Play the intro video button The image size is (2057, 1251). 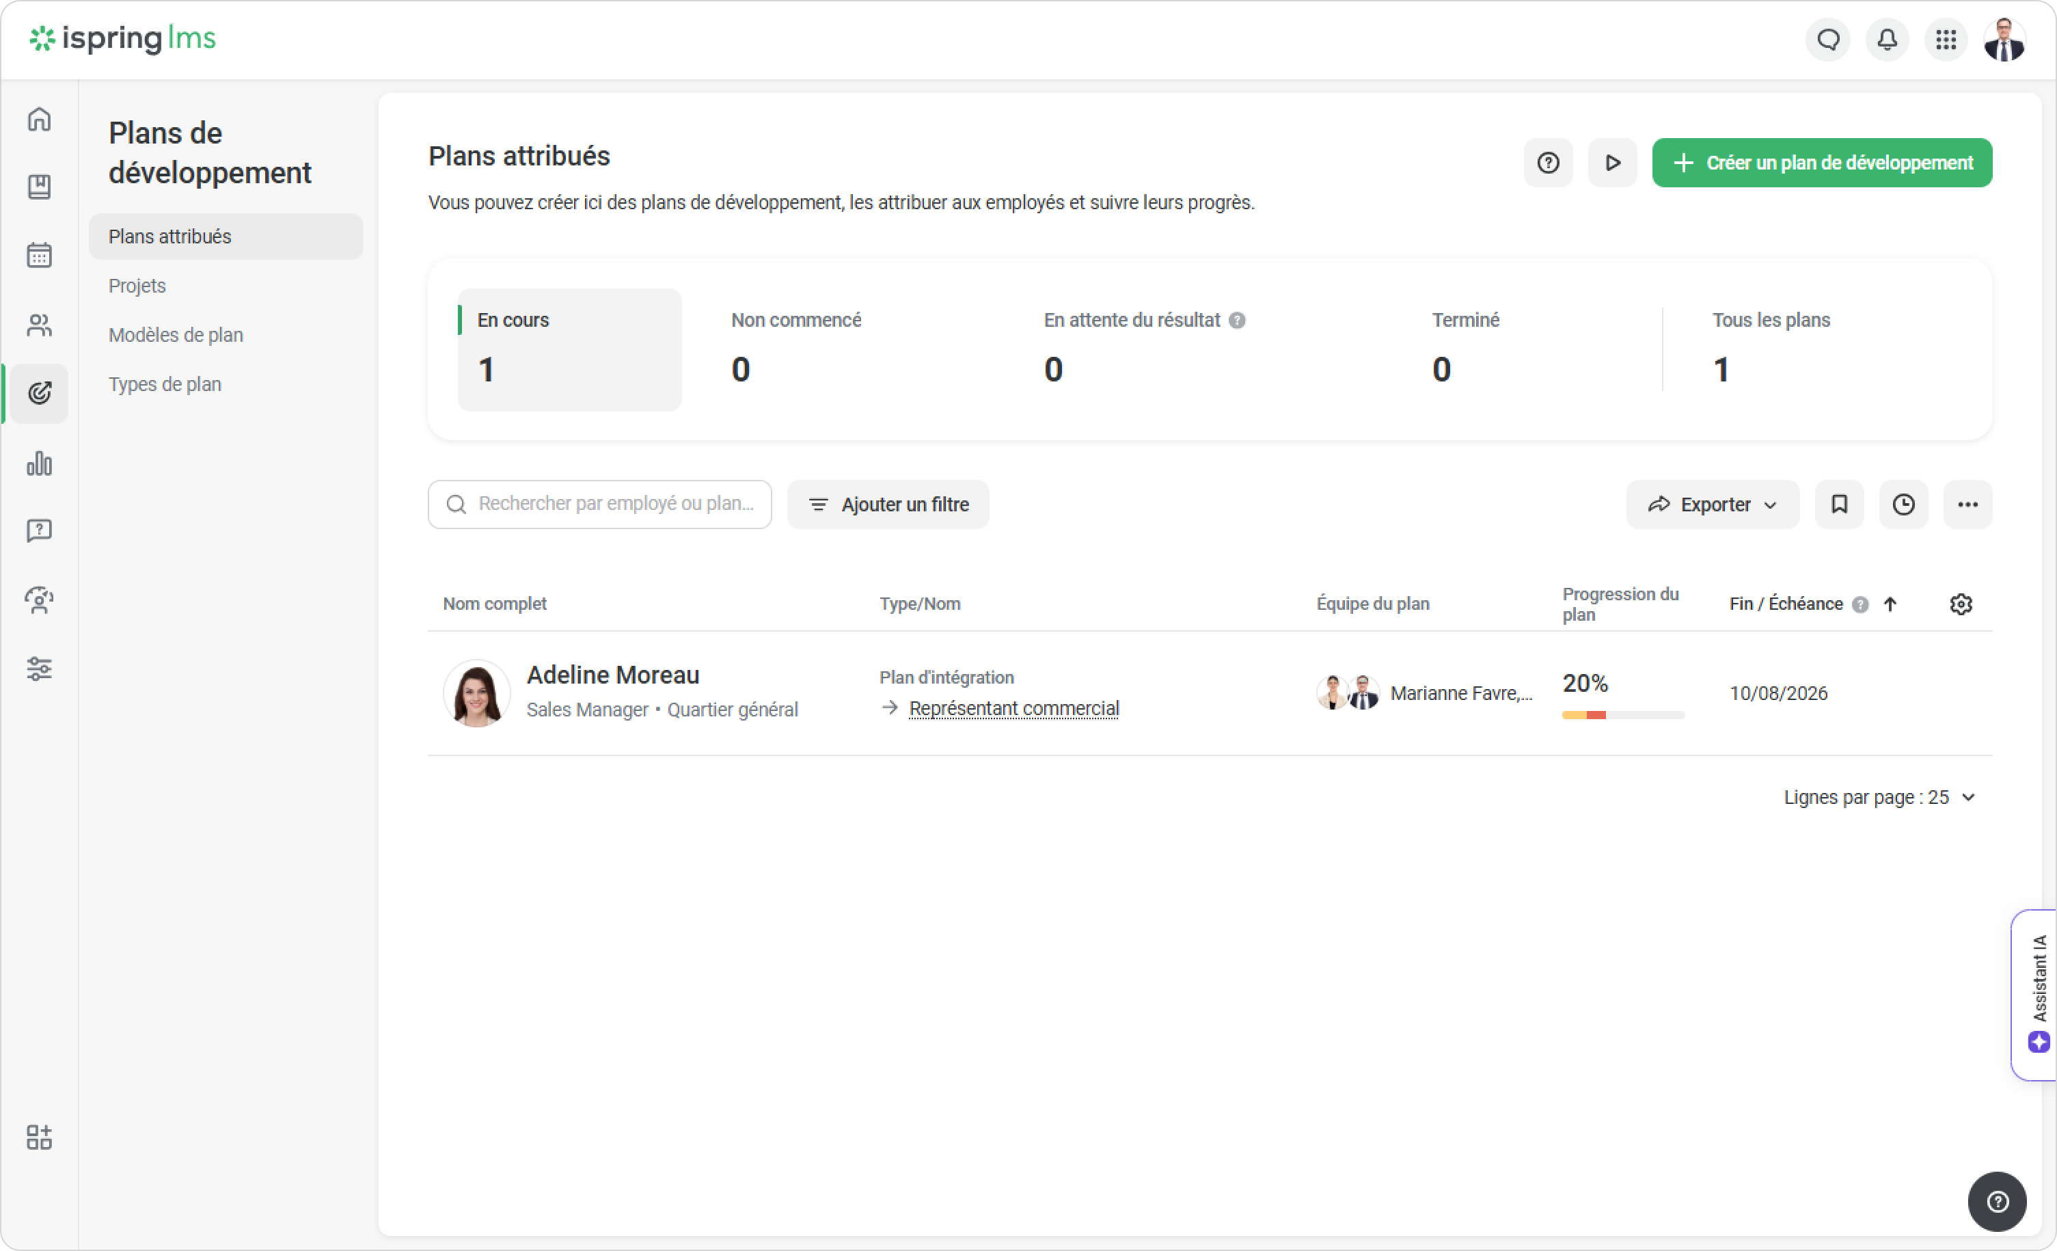pyautogui.click(x=1613, y=162)
